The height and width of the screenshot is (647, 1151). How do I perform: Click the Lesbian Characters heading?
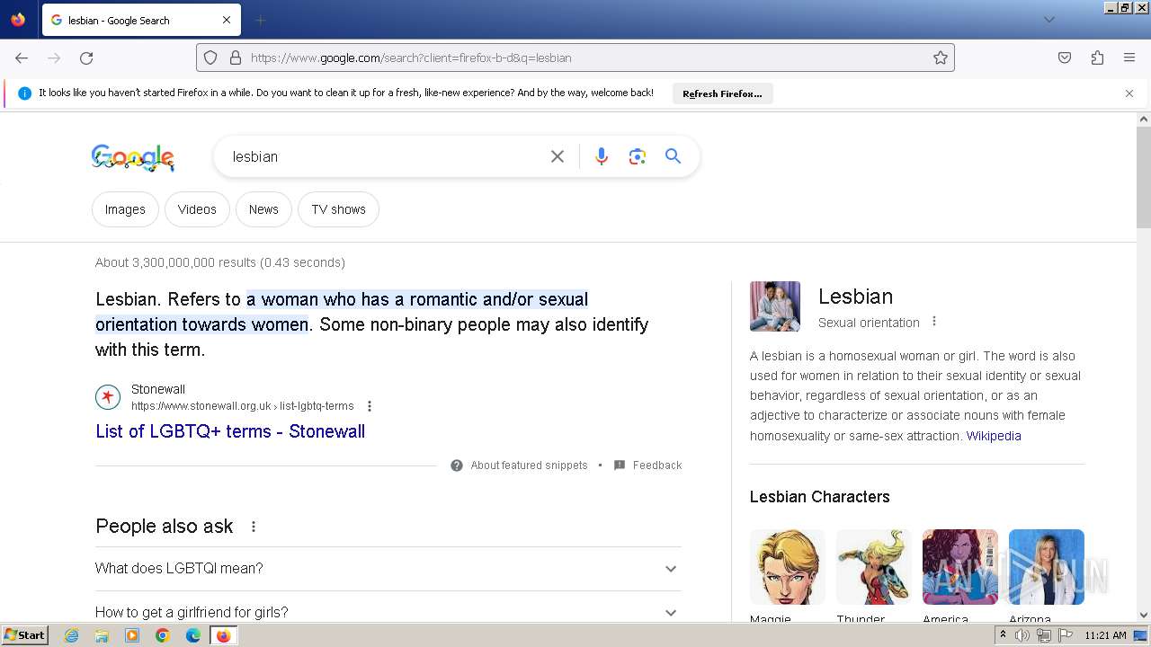coord(820,497)
